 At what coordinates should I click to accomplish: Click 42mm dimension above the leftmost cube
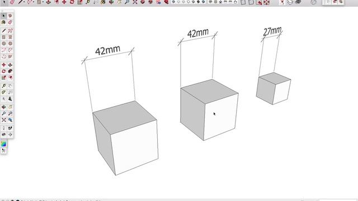point(107,50)
